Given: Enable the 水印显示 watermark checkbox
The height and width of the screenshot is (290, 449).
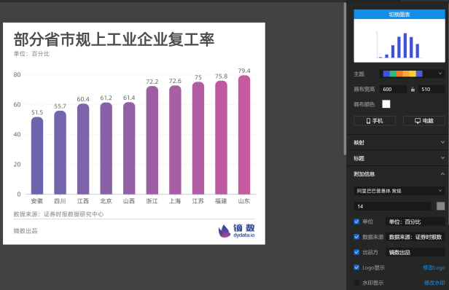Looking at the screenshot, I should click(356, 283).
